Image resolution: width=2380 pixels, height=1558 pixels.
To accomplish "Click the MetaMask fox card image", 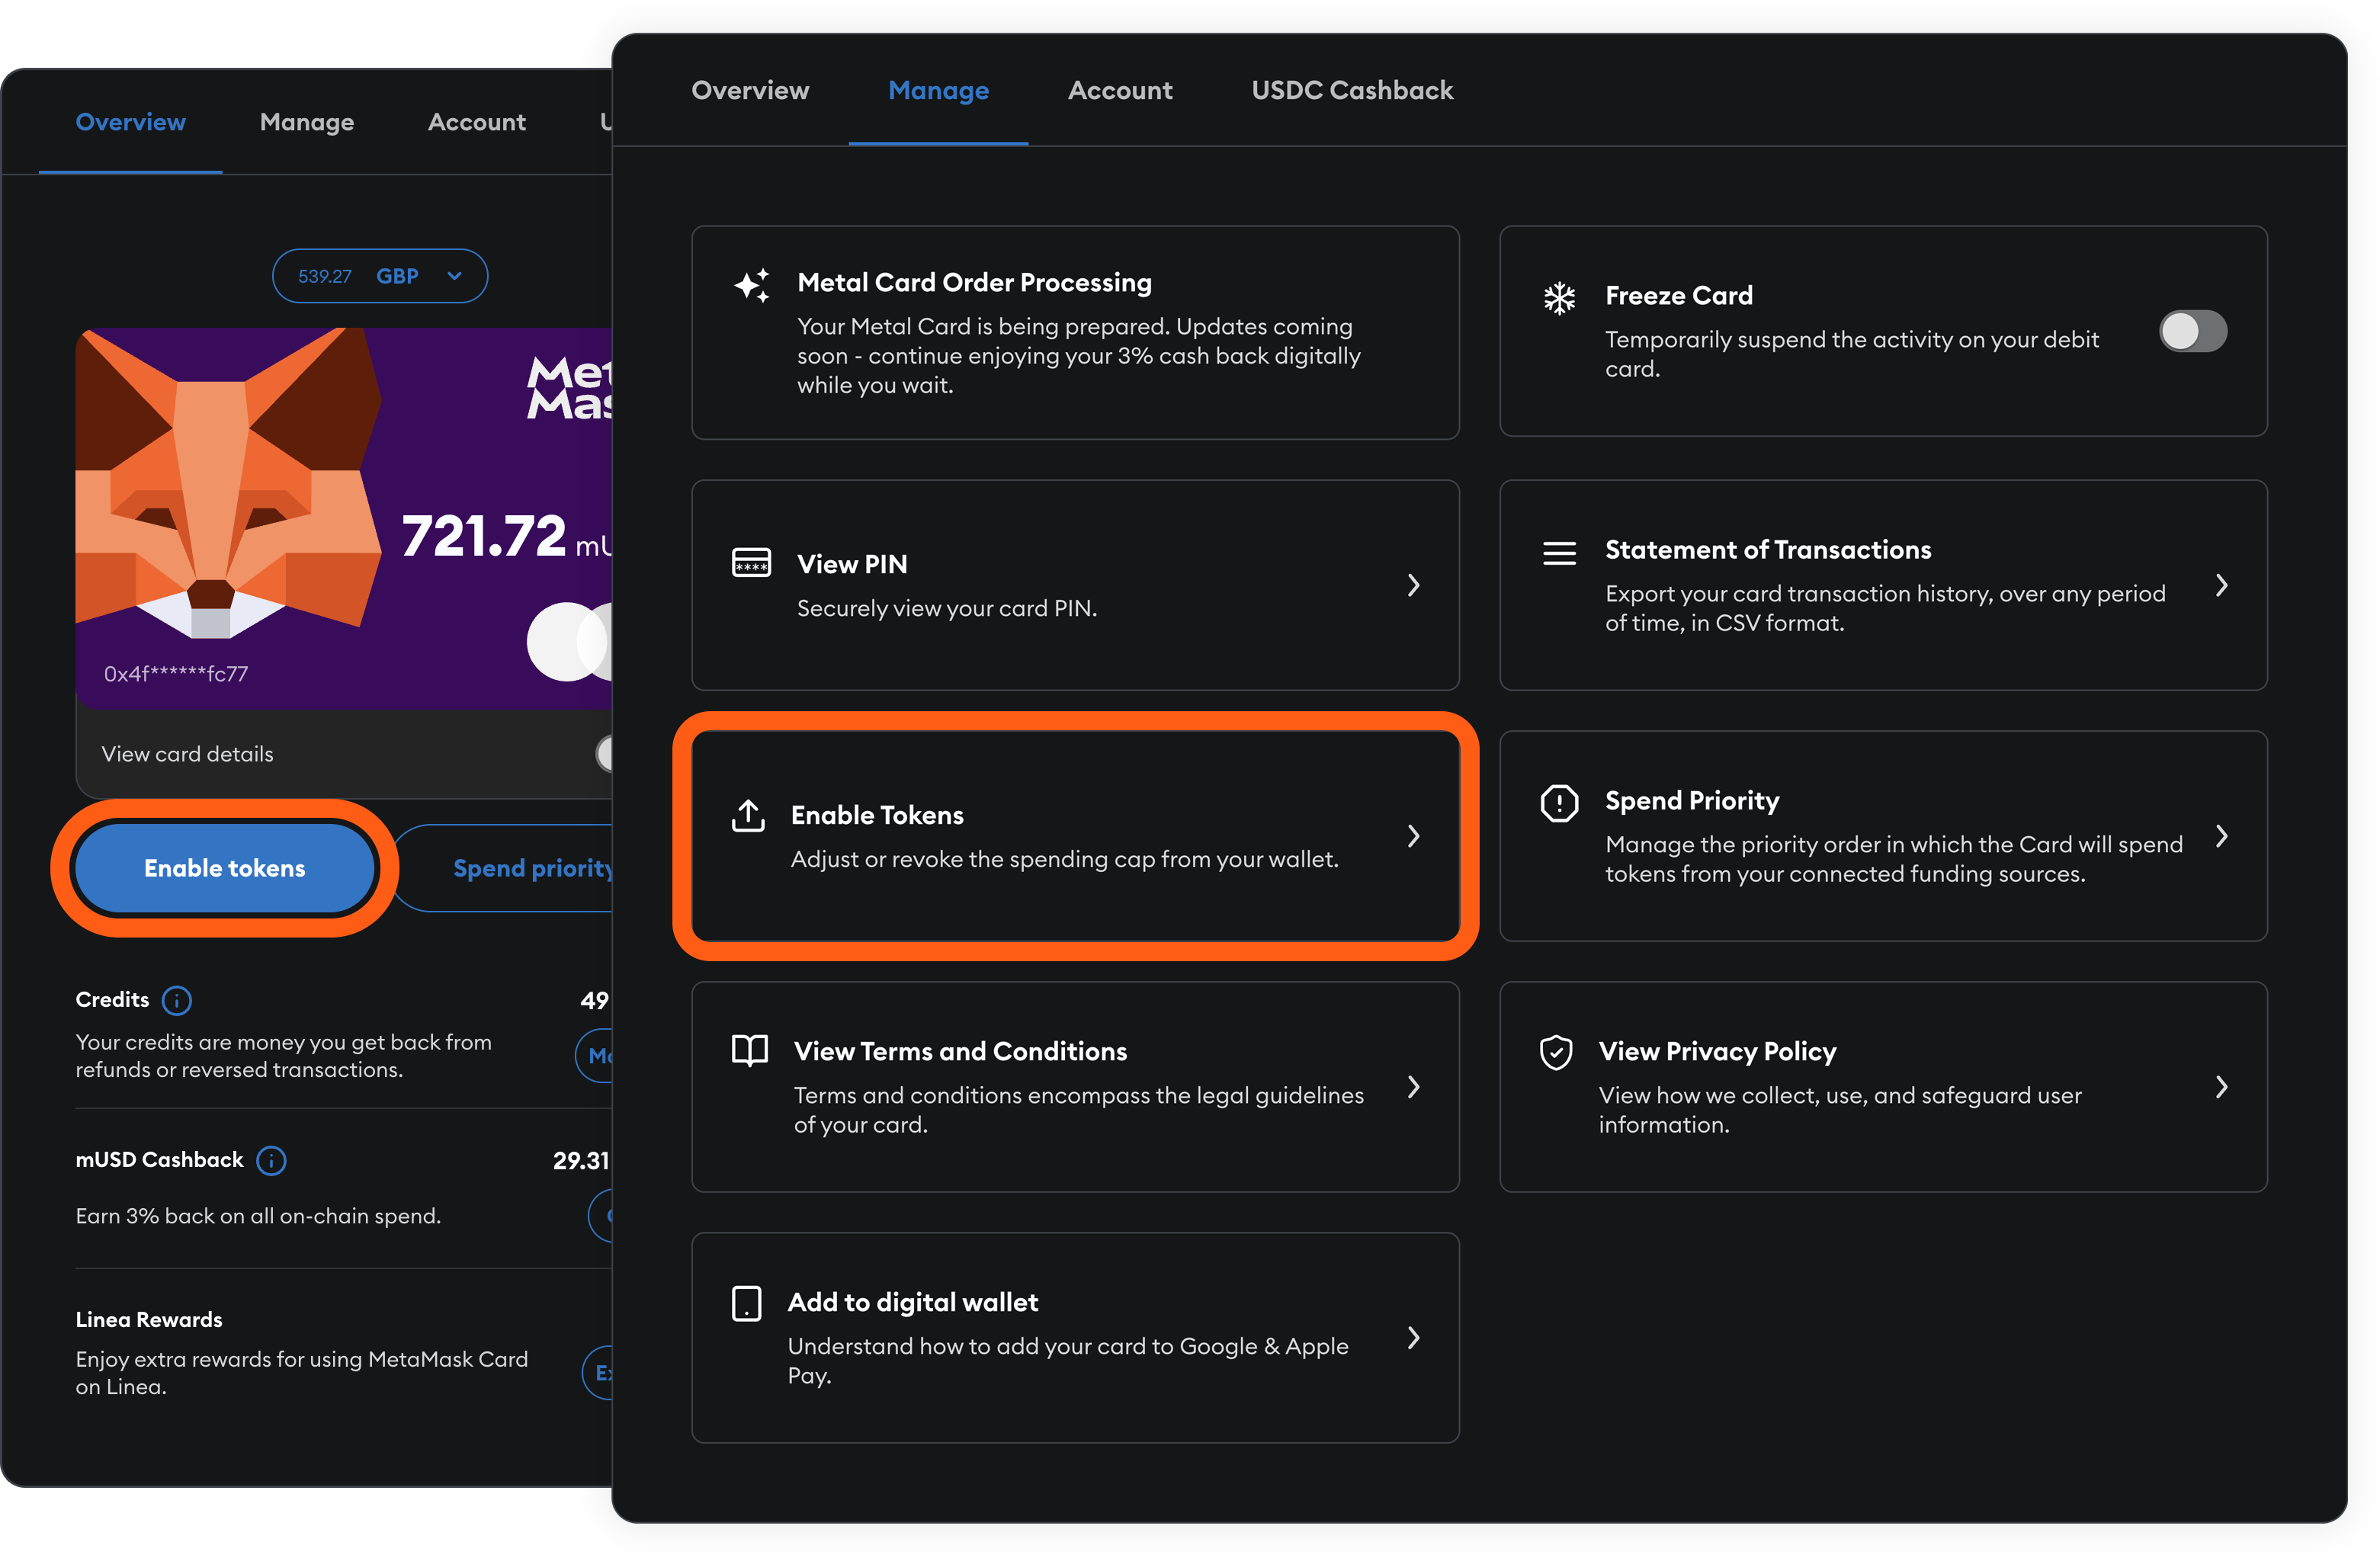I will (344, 518).
